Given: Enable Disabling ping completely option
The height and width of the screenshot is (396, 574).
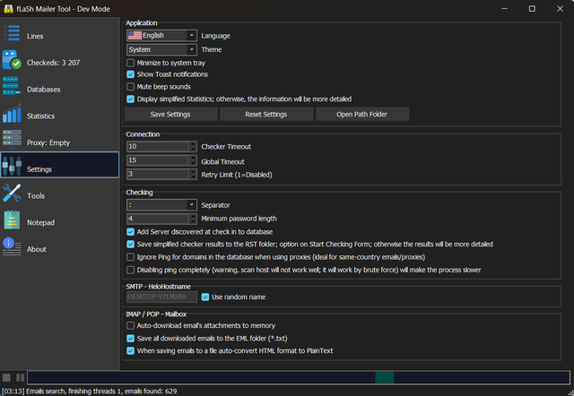Looking at the screenshot, I should pos(130,270).
